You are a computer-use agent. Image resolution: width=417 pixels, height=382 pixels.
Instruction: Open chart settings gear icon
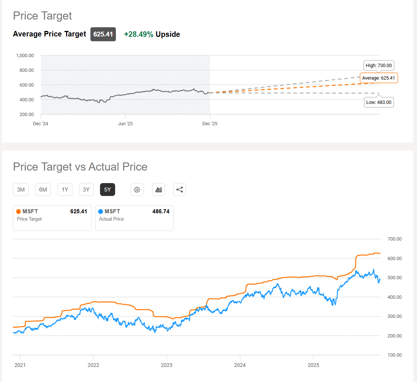pos(137,190)
